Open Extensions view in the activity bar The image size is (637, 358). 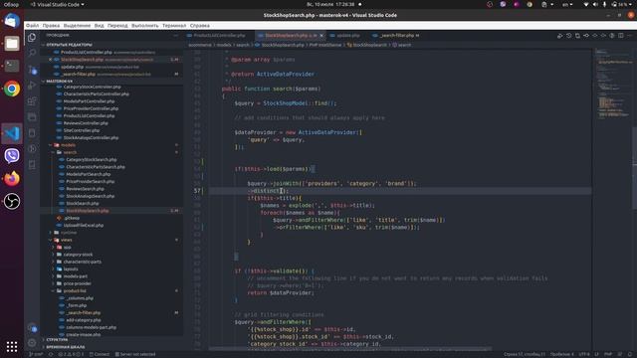coord(32,101)
